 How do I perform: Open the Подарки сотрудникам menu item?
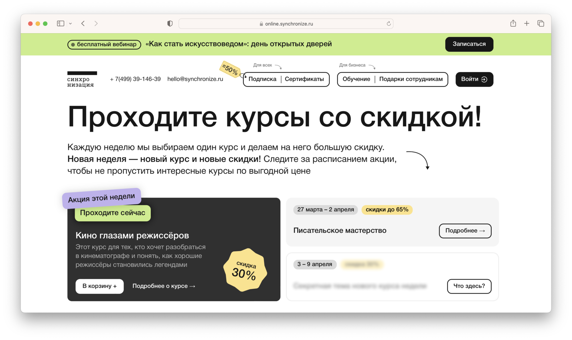coord(411,79)
